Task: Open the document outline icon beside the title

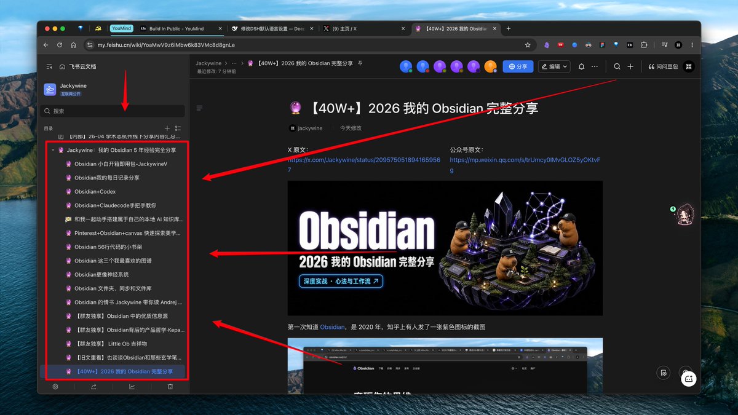Action: point(199,108)
